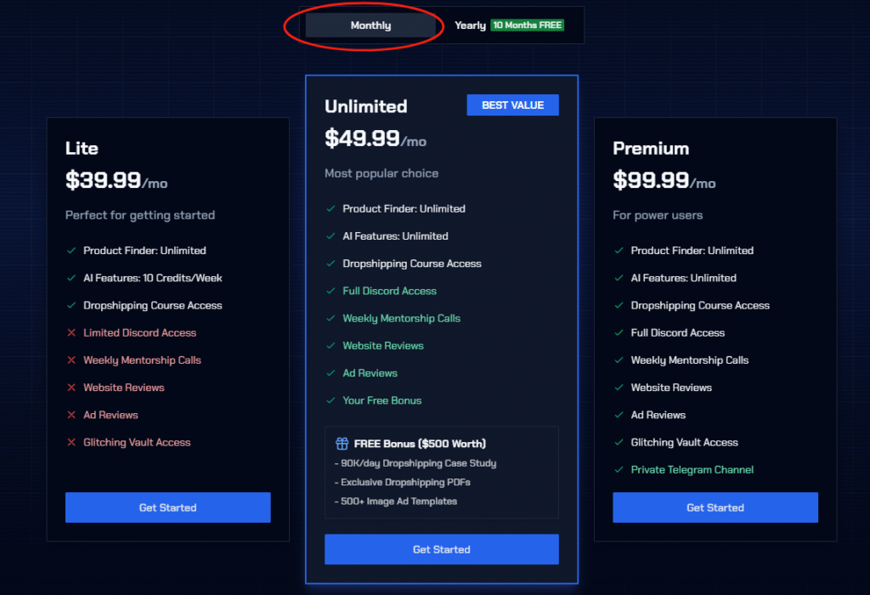Click the Your Free Bonus link text

point(381,400)
